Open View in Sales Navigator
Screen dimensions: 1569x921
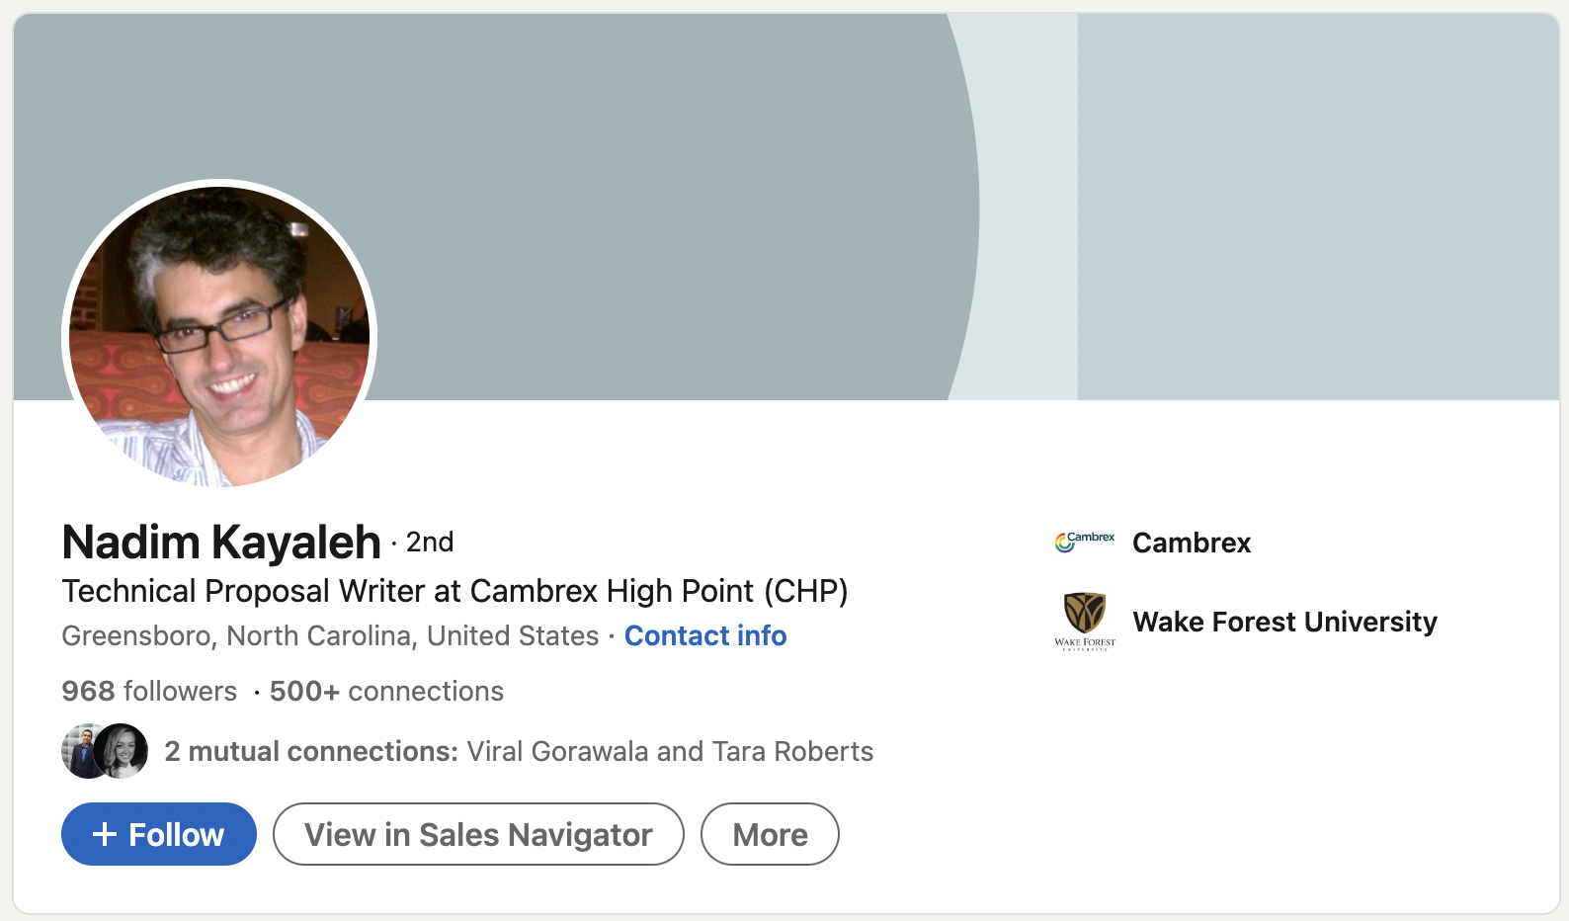[478, 834]
